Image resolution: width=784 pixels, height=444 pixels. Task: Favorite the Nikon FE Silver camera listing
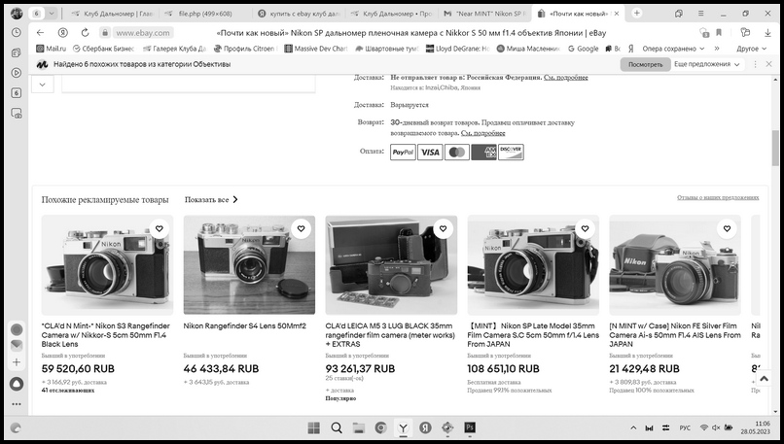pos(728,229)
